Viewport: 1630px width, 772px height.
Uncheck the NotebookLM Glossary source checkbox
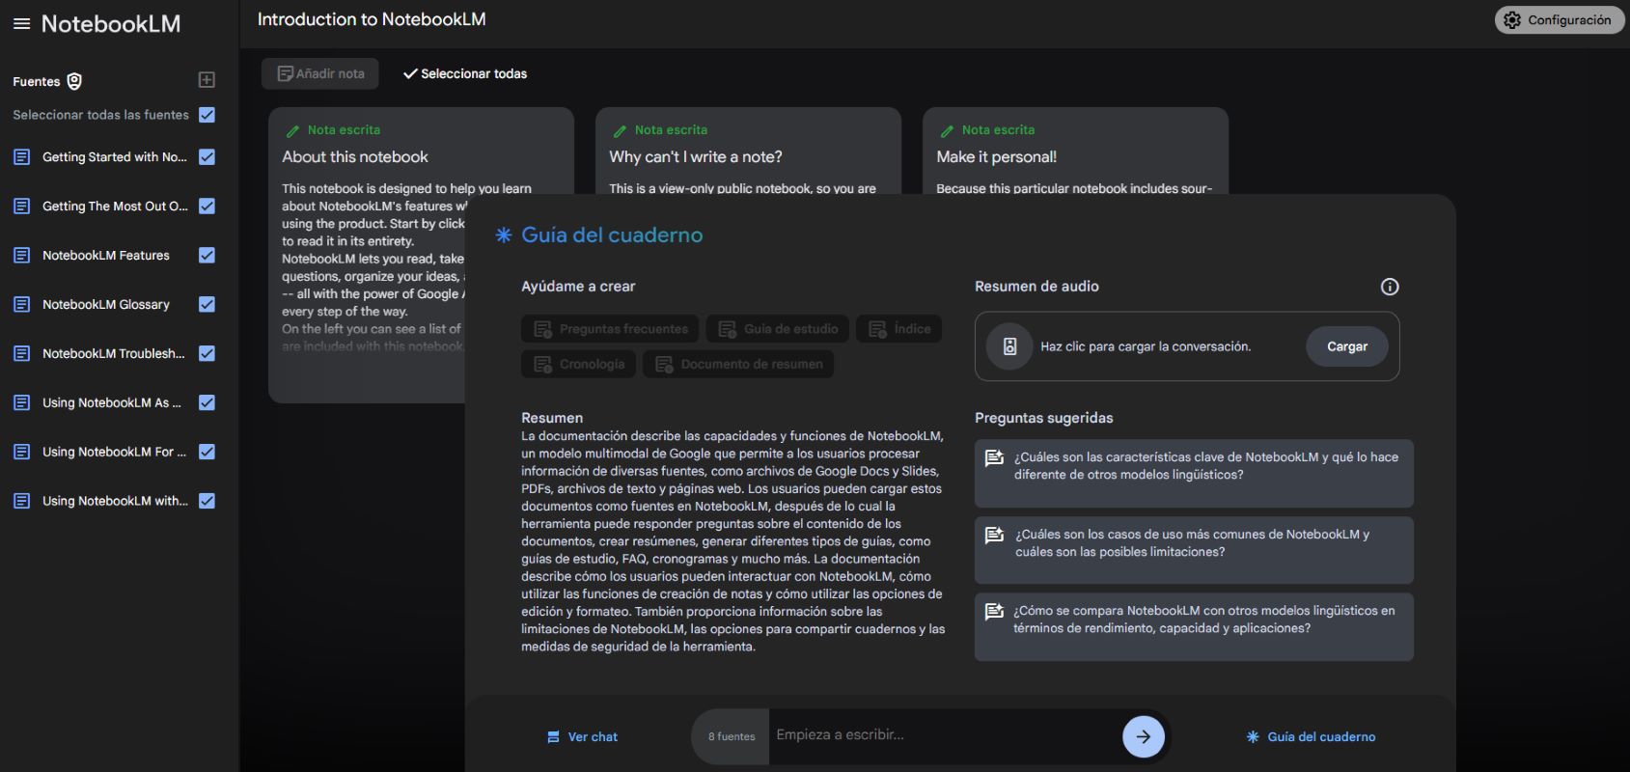tap(207, 304)
